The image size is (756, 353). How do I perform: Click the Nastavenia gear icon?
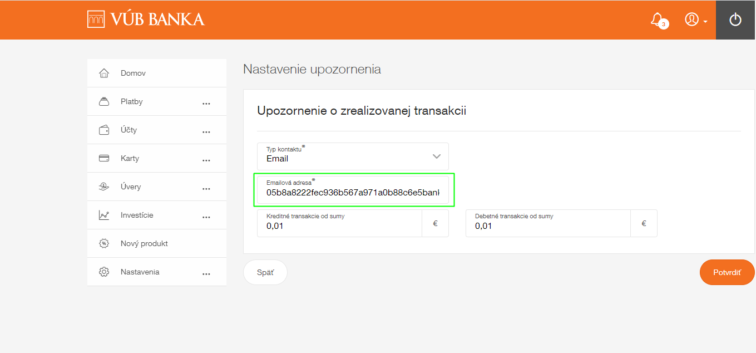[x=104, y=272]
